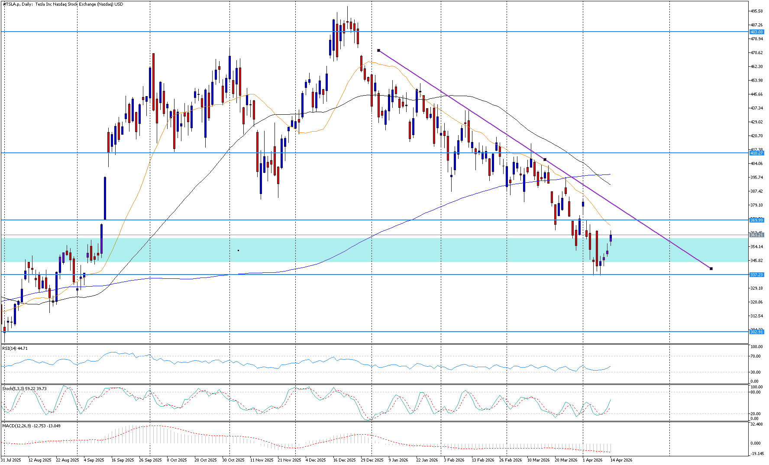Select the trendline's middle anchor point
Viewport: 769px width, 465px height.
coord(545,159)
